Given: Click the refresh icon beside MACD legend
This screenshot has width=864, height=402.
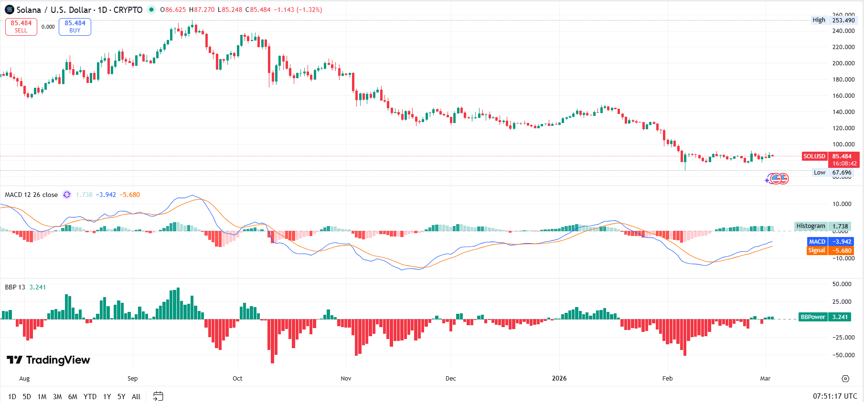Looking at the screenshot, I should pyautogui.click(x=67, y=195).
